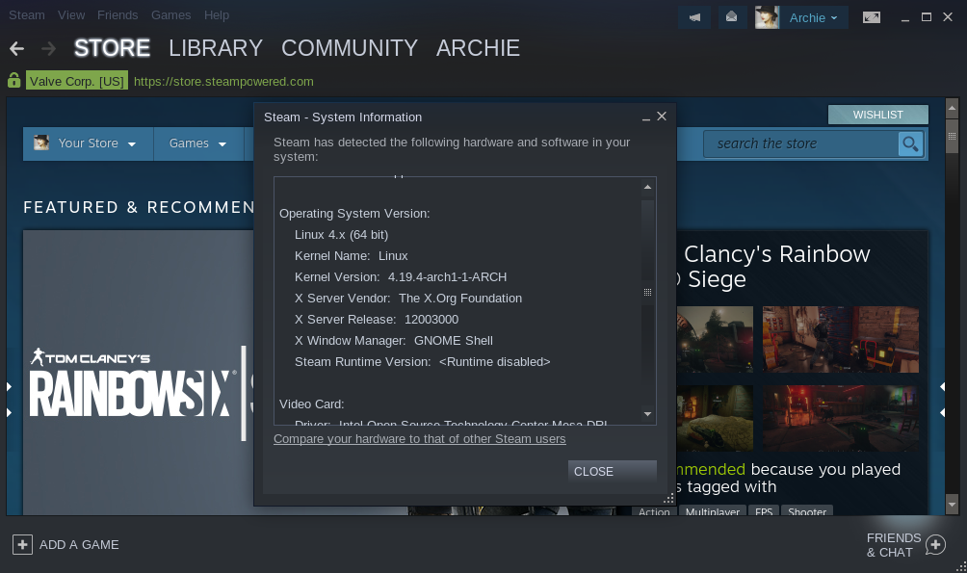Go forward with the right arrow icon

click(x=49, y=48)
